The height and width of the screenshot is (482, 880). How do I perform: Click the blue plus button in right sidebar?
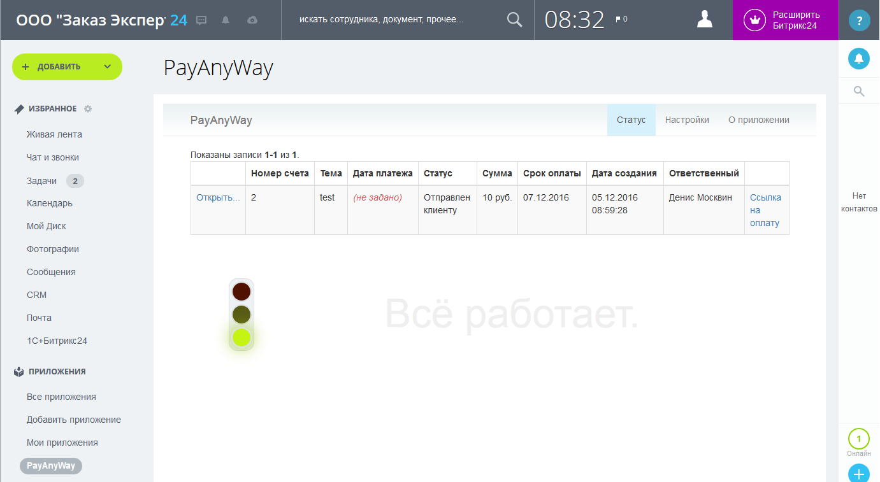[x=859, y=474]
